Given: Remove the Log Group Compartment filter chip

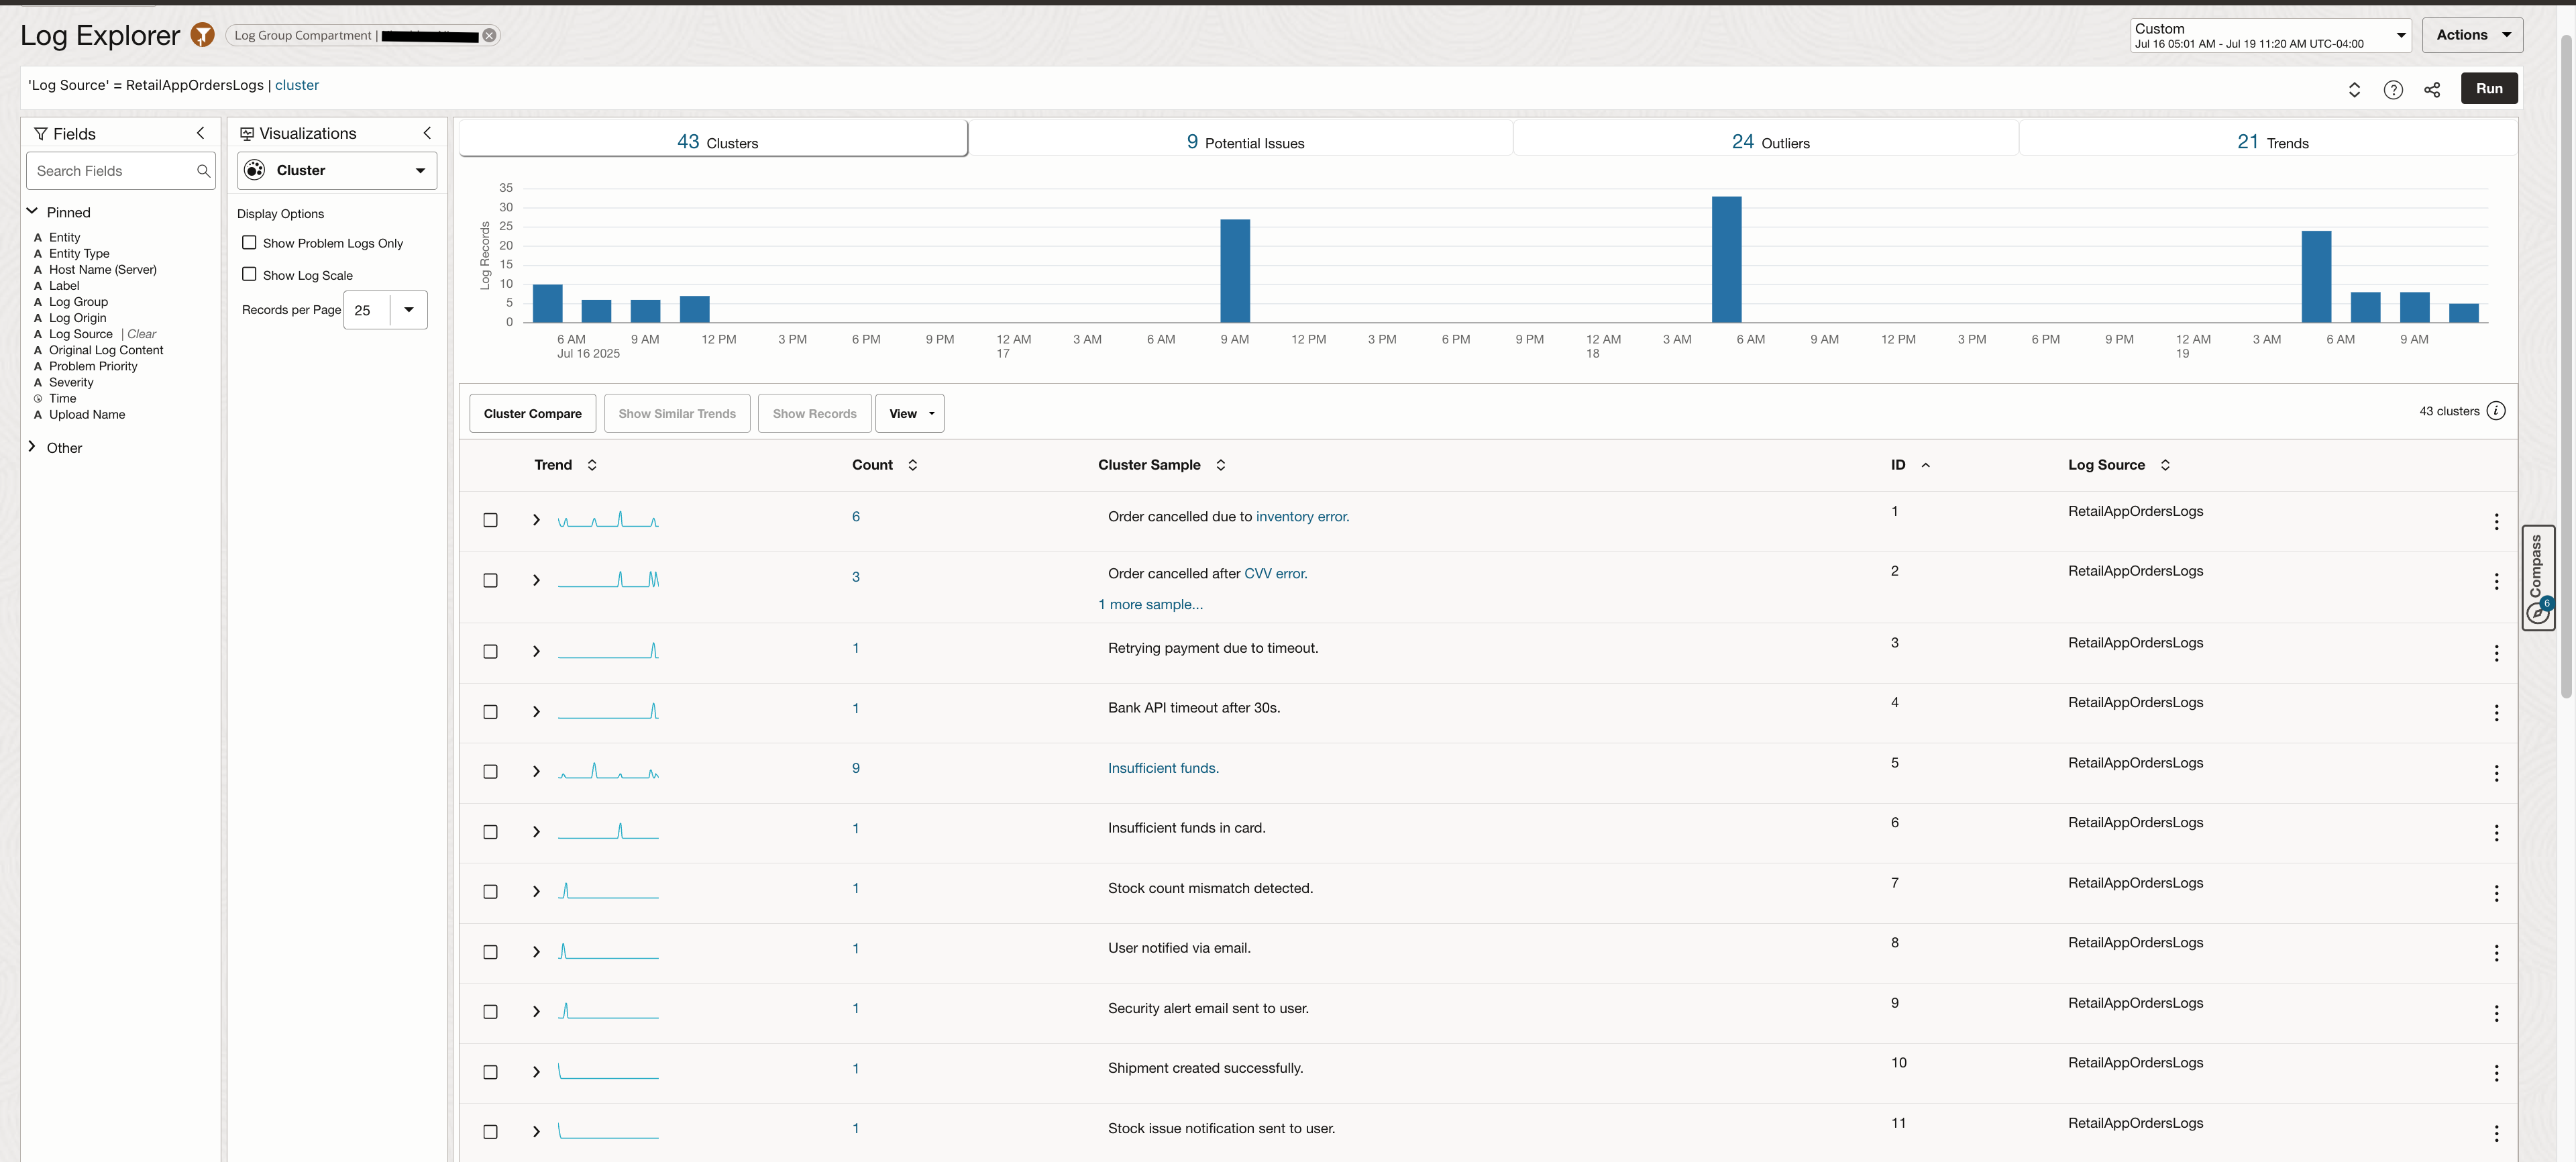Looking at the screenshot, I should [489, 35].
